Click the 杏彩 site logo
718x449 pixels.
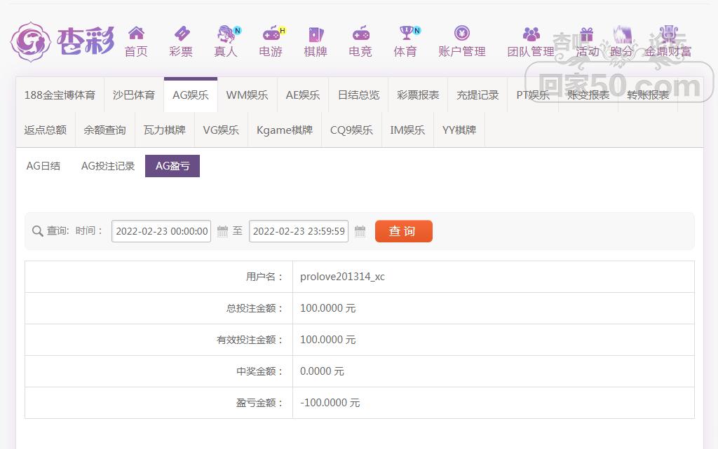62,41
